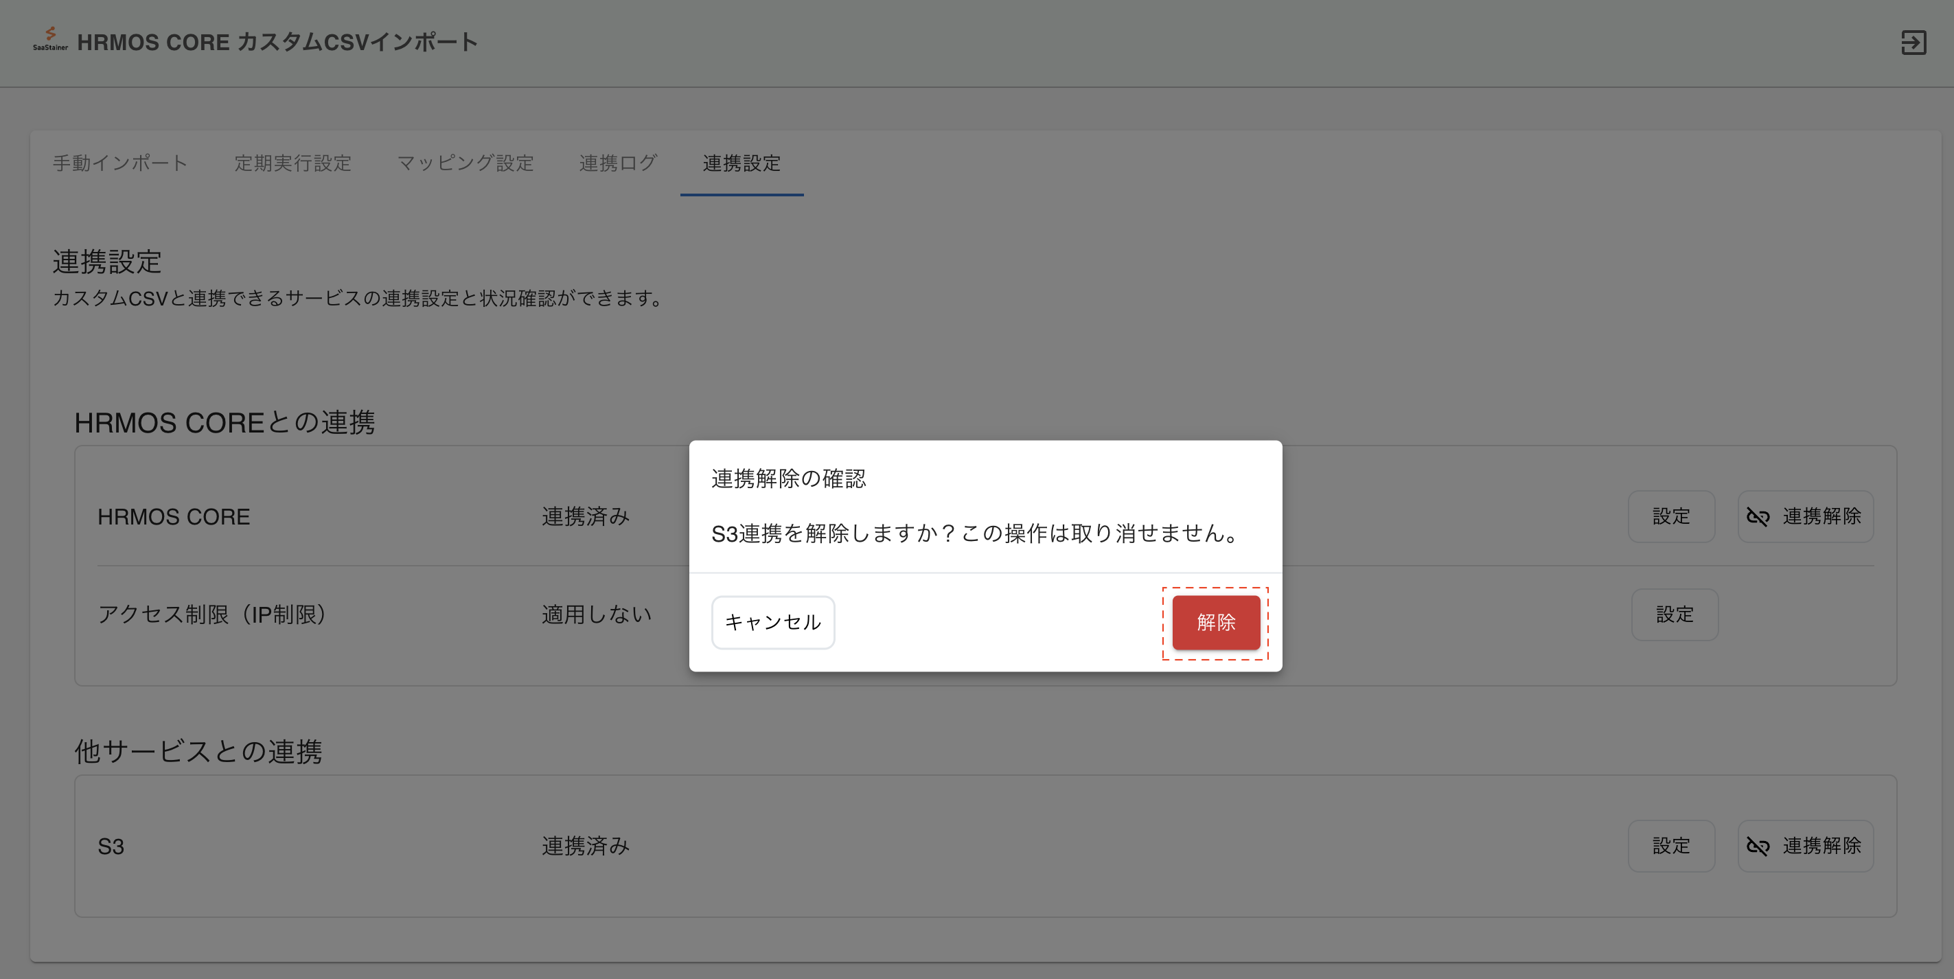Click the HRMOS CORE カスタムCSVインポート header title
1954x979 pixels.
coord(277,43)
